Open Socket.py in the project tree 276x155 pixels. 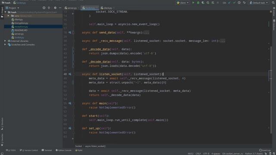click(x=19, y=37)
